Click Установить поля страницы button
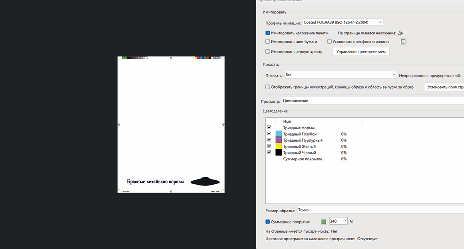This screenshot has height=249, width=464. click(444, 87)
